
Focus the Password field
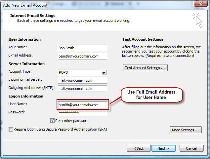82,113
